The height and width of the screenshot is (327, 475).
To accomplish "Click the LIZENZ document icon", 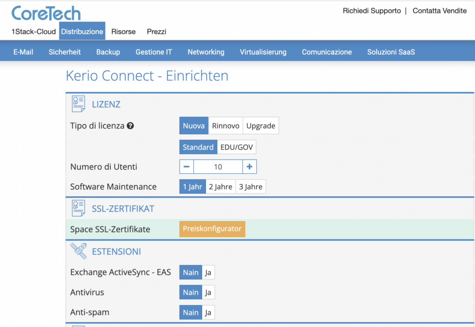I will (78, 103).
